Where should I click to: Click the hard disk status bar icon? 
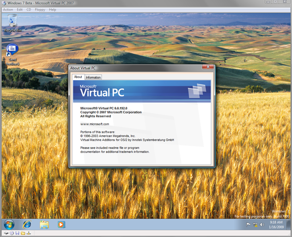(6, 233)
